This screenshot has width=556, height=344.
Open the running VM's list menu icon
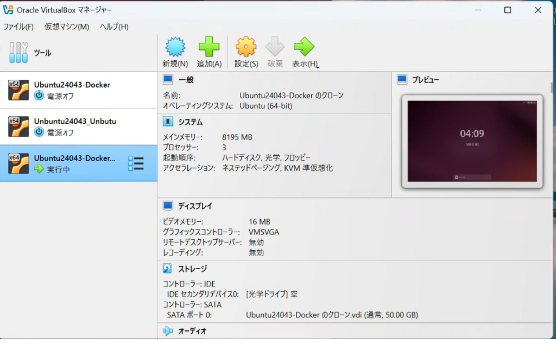pos(135,163)
